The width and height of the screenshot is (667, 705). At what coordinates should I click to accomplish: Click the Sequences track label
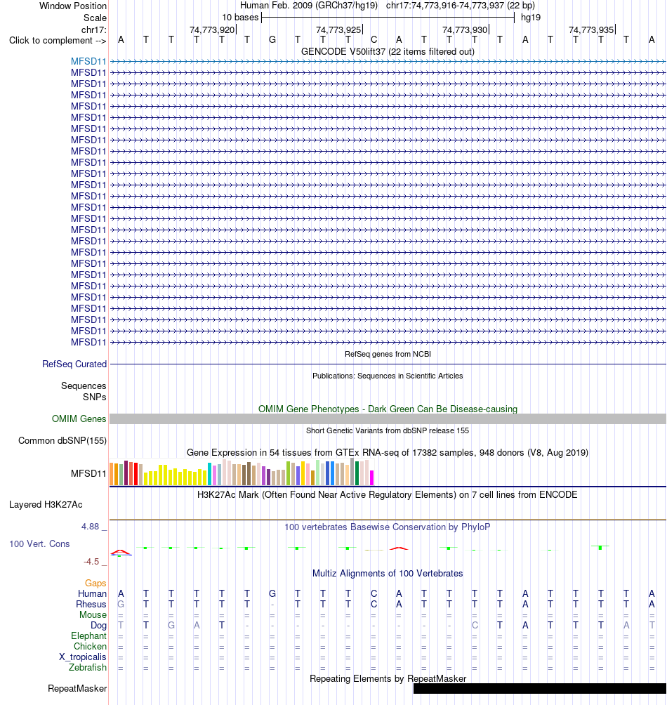tap(84, 386)
